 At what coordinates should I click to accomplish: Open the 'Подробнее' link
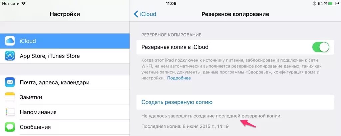179,78
